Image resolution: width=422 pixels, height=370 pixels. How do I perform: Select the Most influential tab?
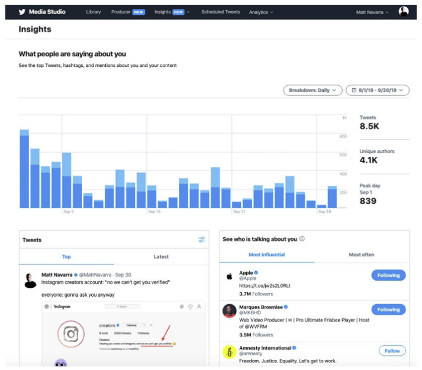click(x=267, y=255)
